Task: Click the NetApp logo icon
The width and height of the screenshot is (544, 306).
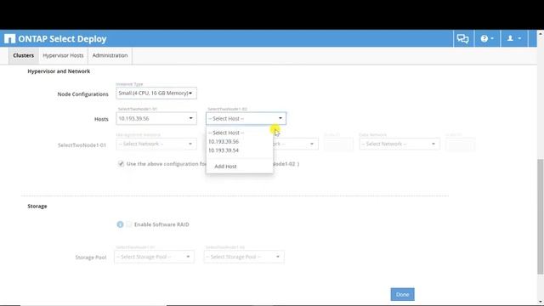Action: [x=9, y=38]
